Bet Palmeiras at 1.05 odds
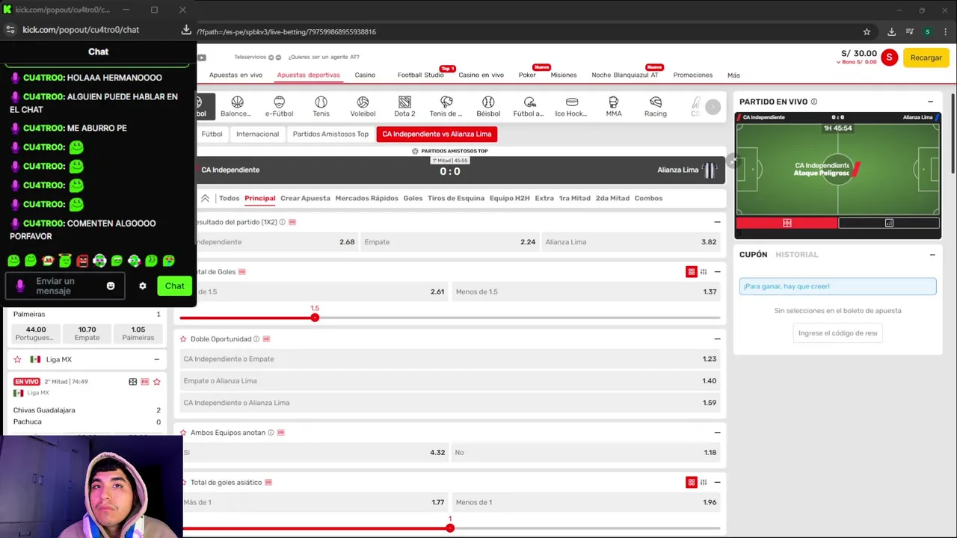Viewport: 957px width, 538px height. (138, 333)
